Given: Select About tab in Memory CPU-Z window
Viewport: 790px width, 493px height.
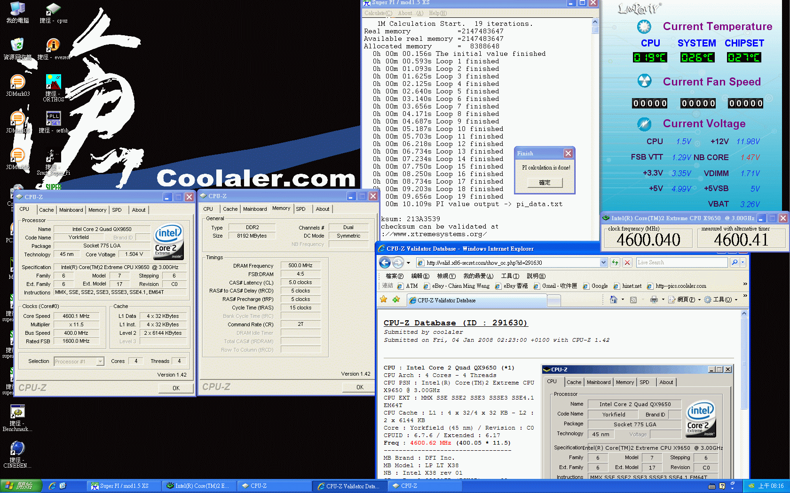Looking at the screenshot, I should tap(323, 209).
